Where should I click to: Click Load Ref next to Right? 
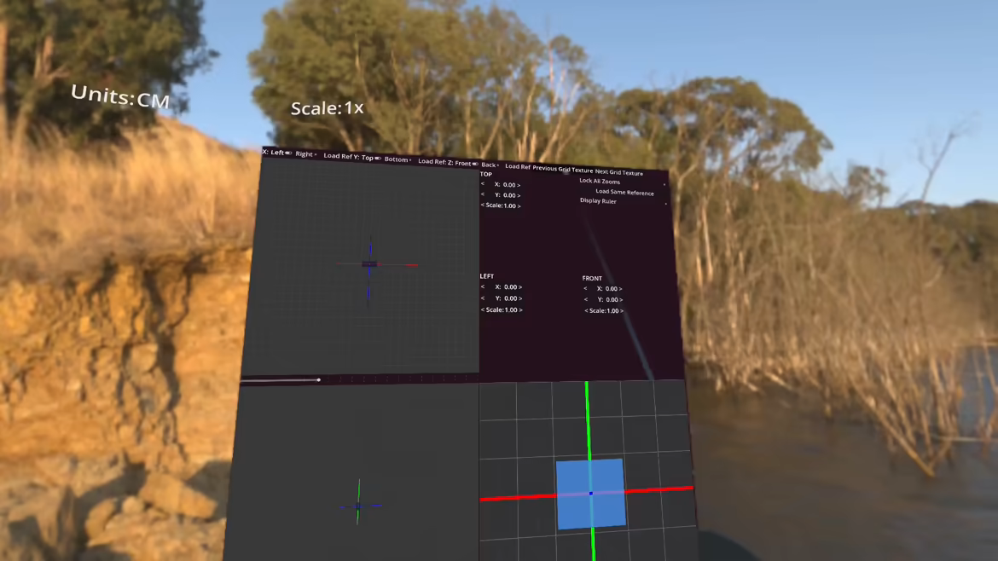338,156
